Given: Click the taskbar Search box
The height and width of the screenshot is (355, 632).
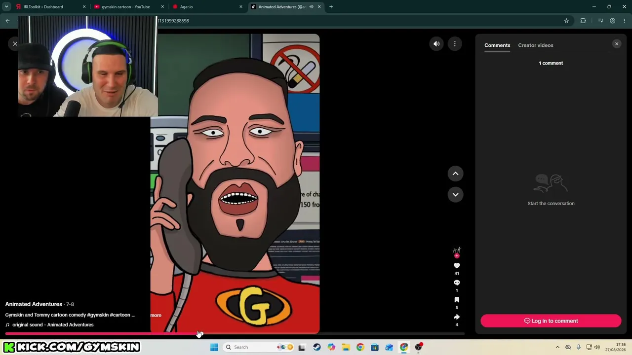Looking at the screenshot, I should (x=258, y=347).
